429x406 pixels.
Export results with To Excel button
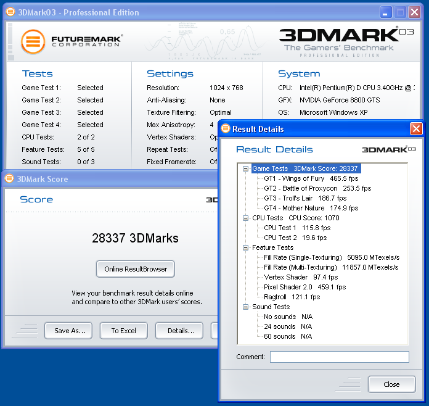(124, 331)
